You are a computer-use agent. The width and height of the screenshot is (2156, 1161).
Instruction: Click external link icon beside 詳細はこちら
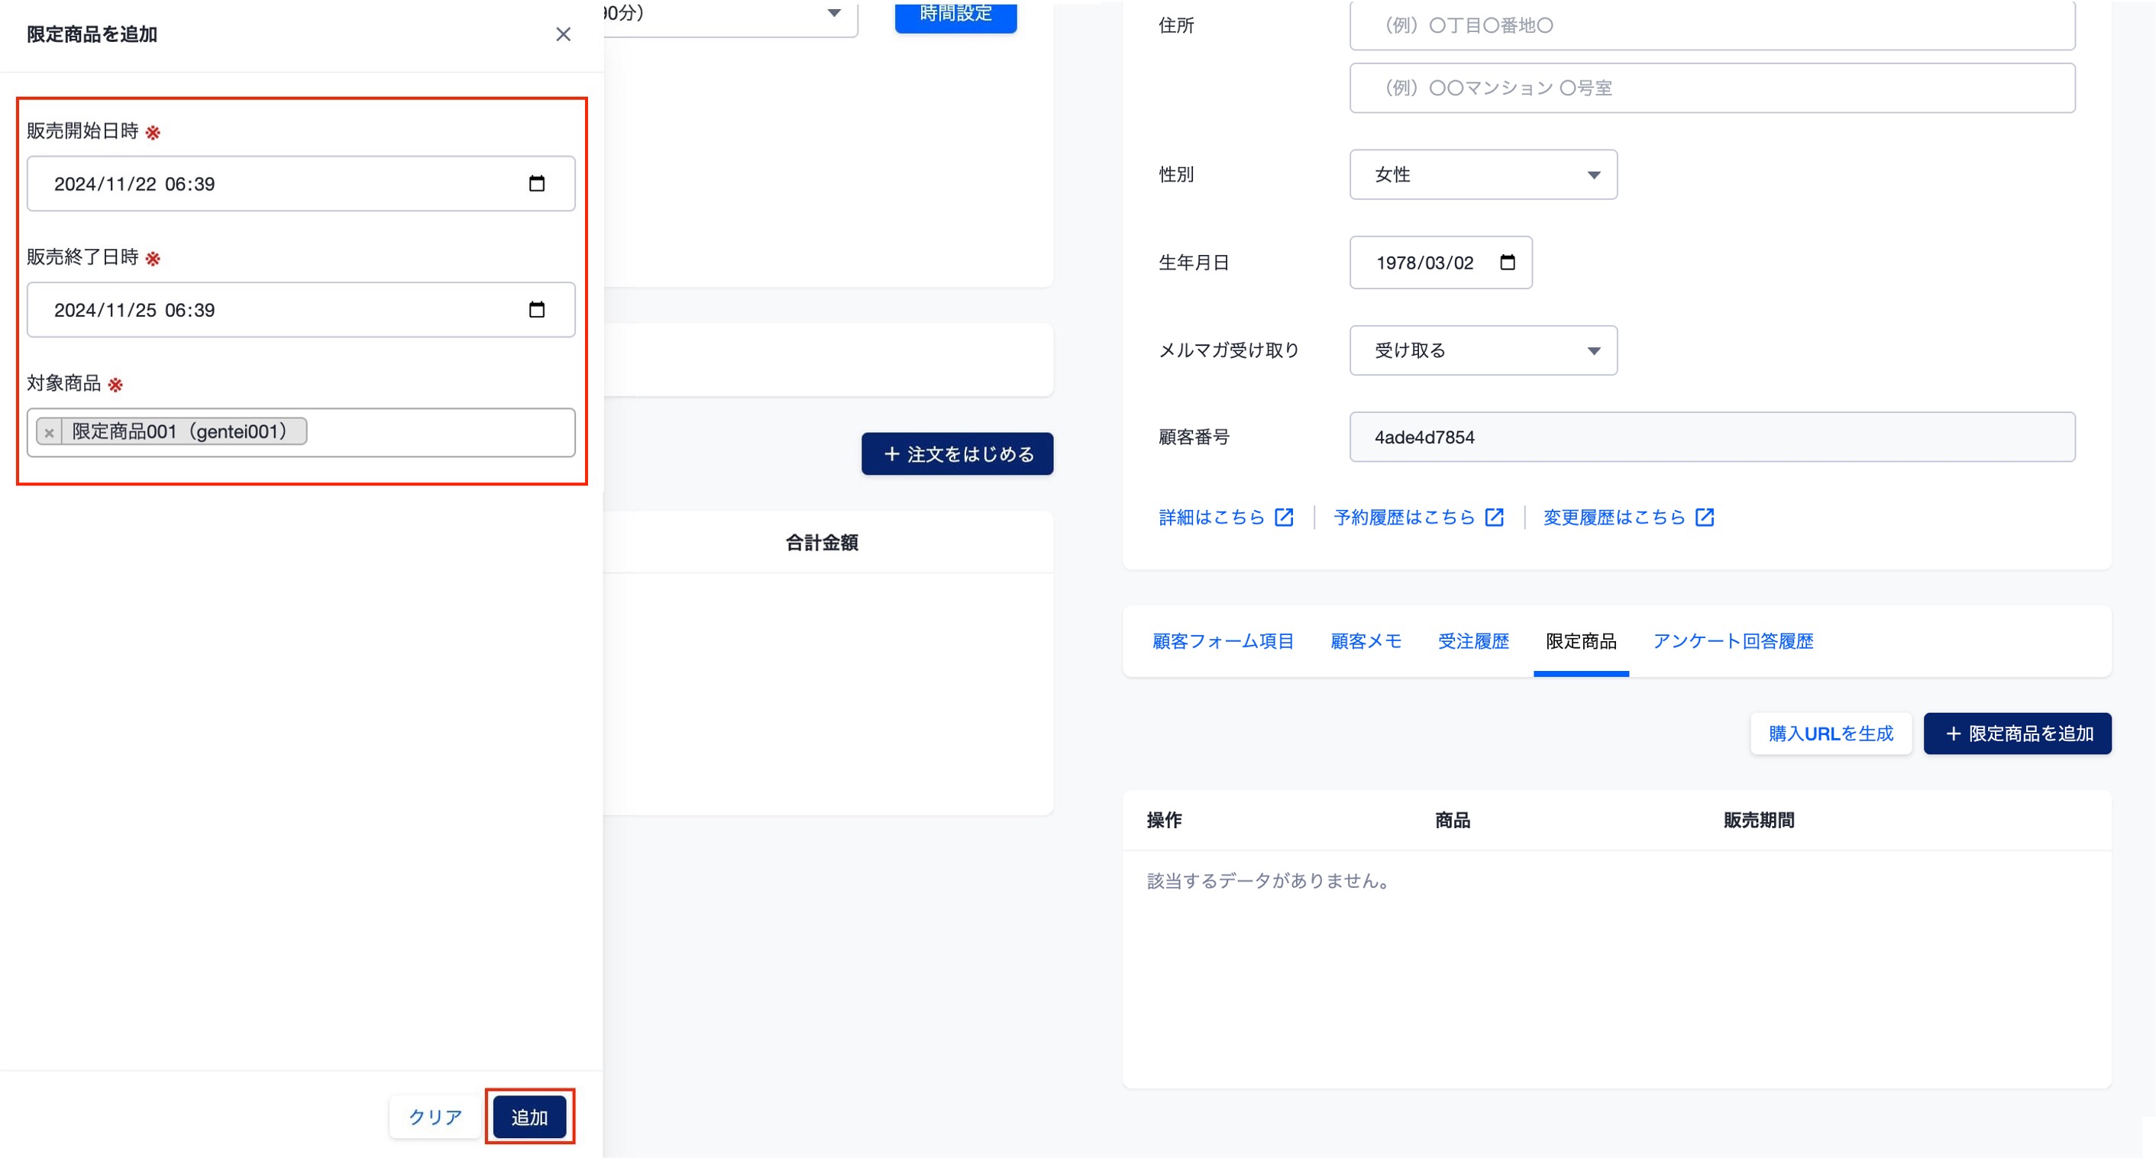pos(1284,518)
